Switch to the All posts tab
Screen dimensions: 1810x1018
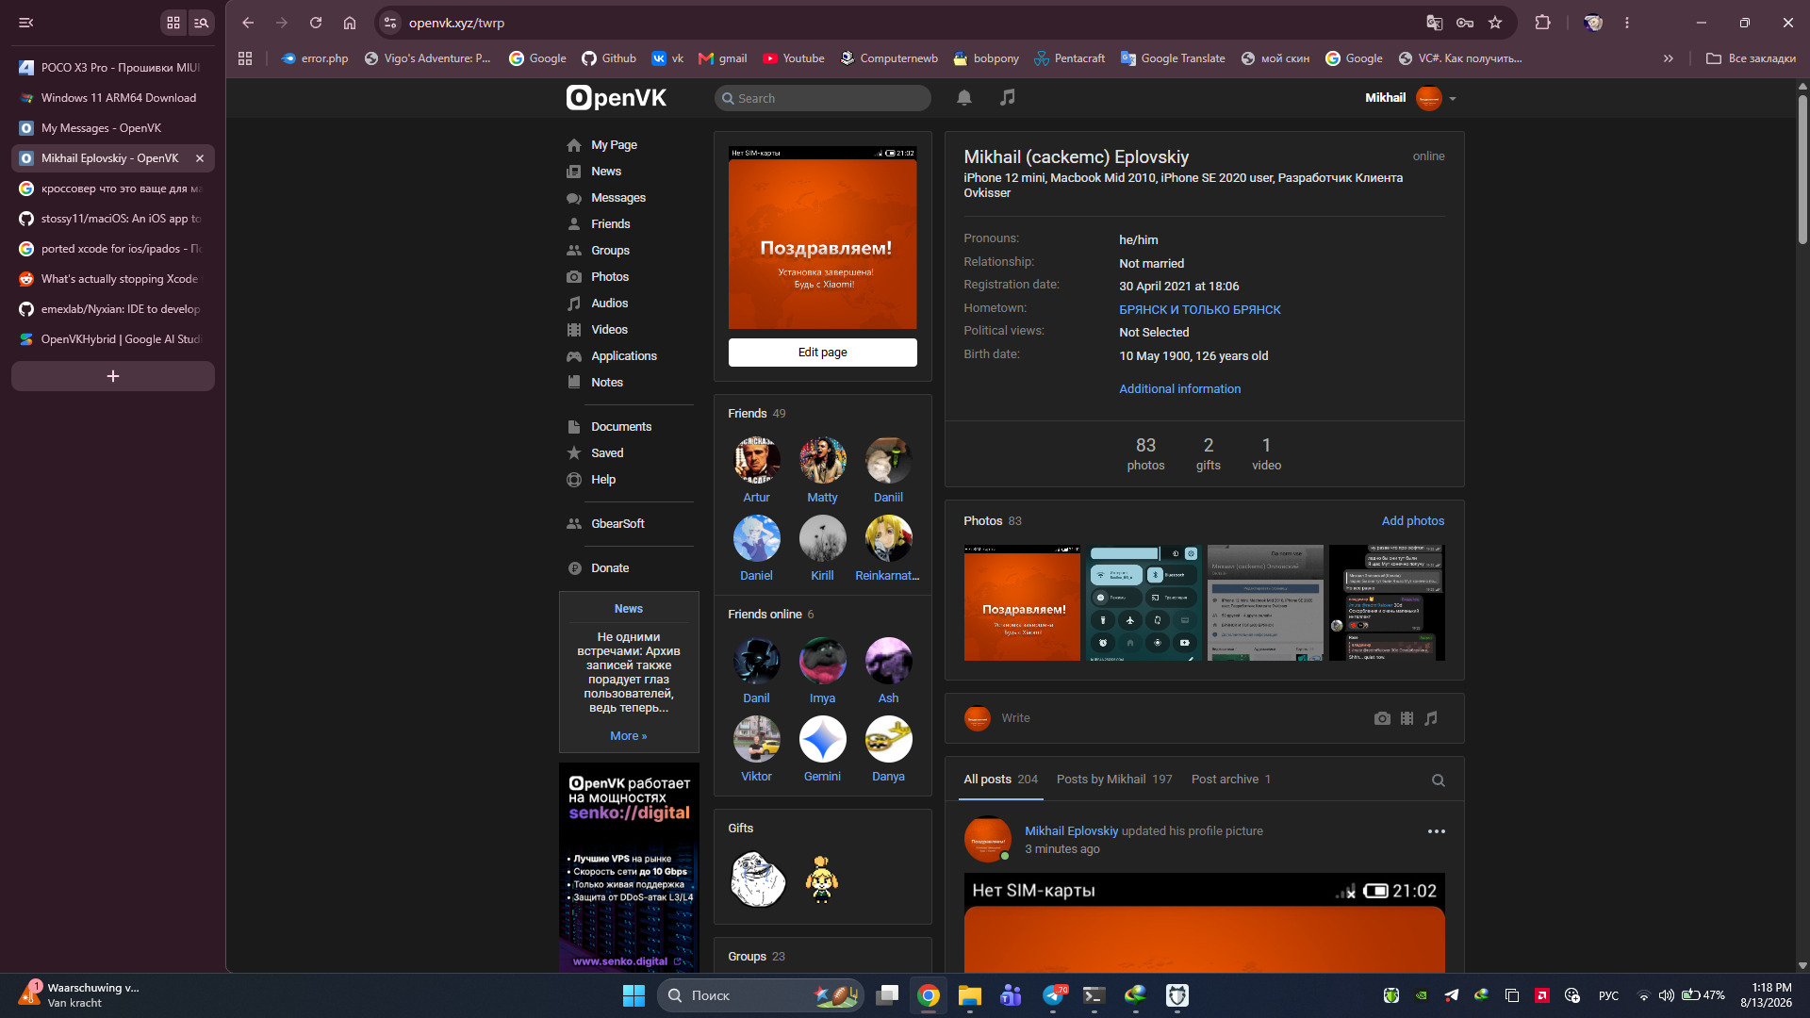(1000, 780)
